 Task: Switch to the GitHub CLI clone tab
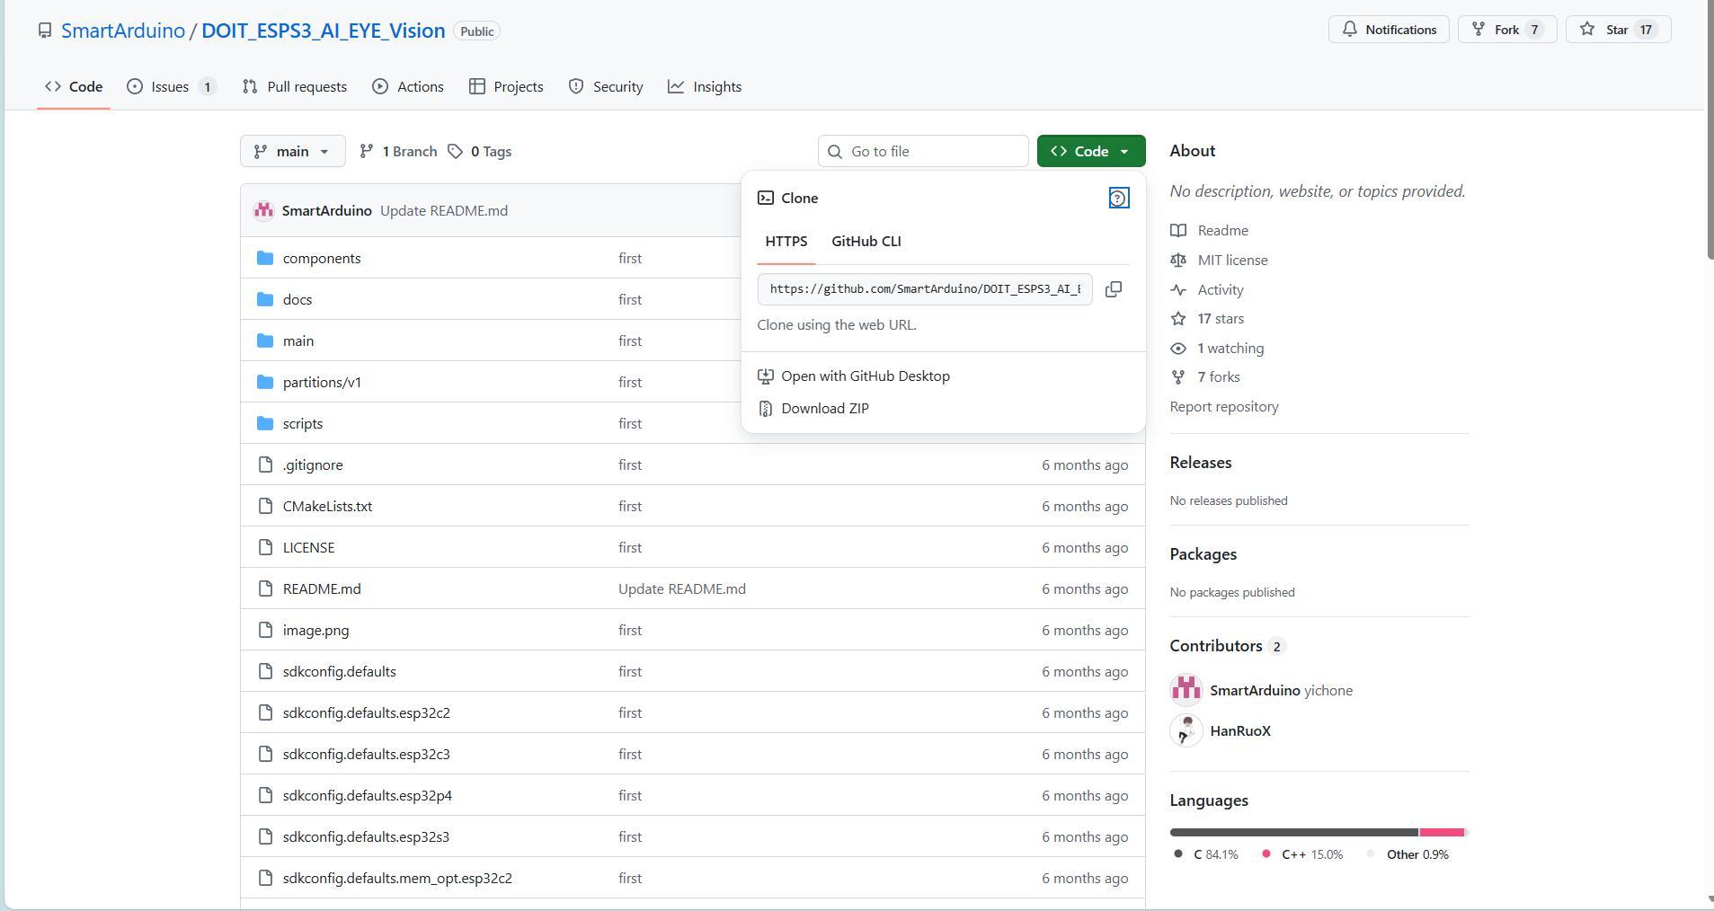pos(866,241)
